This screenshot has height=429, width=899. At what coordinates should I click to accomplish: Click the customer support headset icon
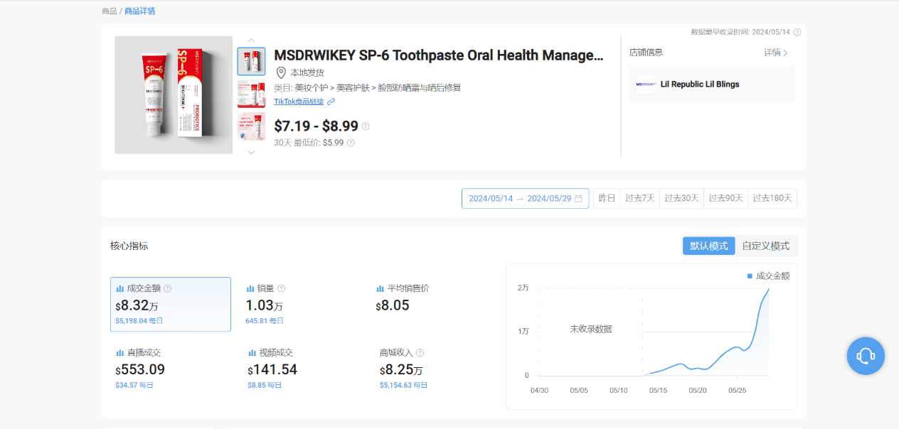(x=865, y=355)
